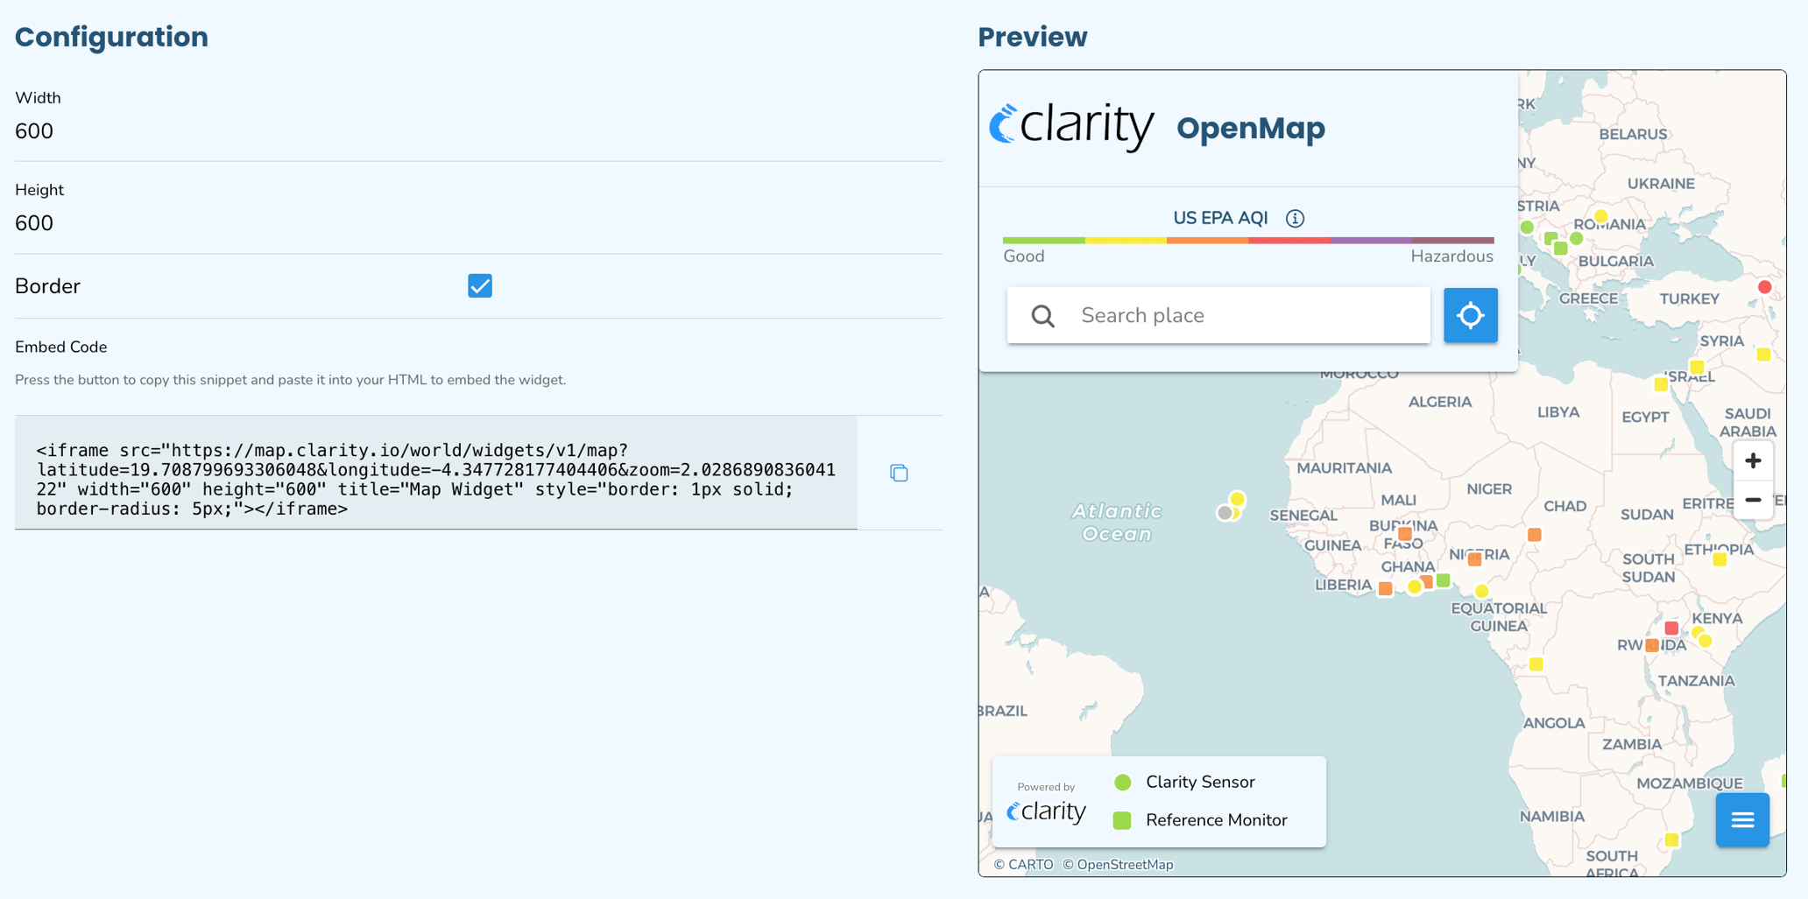Viewport: 1808px width, 899px height.
Task: Click the yellow sensor marker in the Atlantic Ocean
Action: pyautogui.click(x=1237, y=499)
